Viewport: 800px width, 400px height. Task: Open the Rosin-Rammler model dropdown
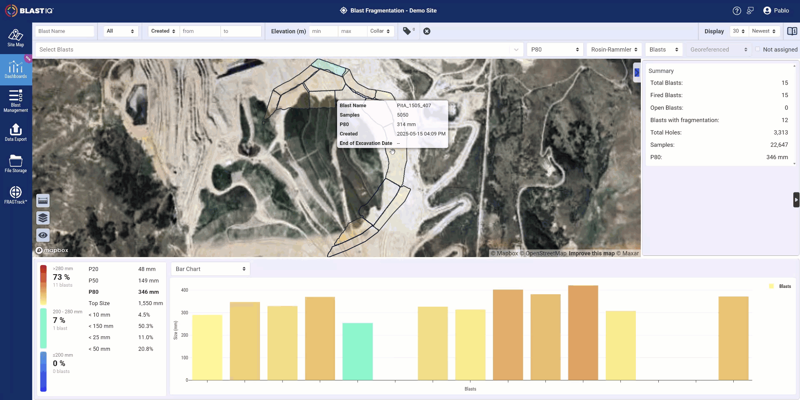click(x=614, y=50)
